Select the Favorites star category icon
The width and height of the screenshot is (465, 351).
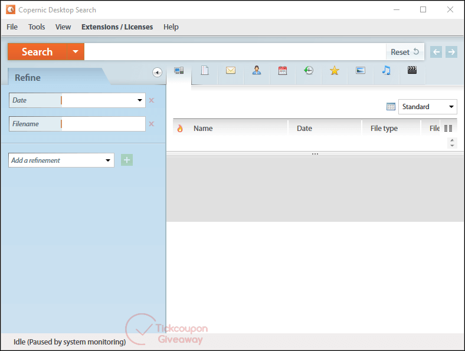coord(334,70)
